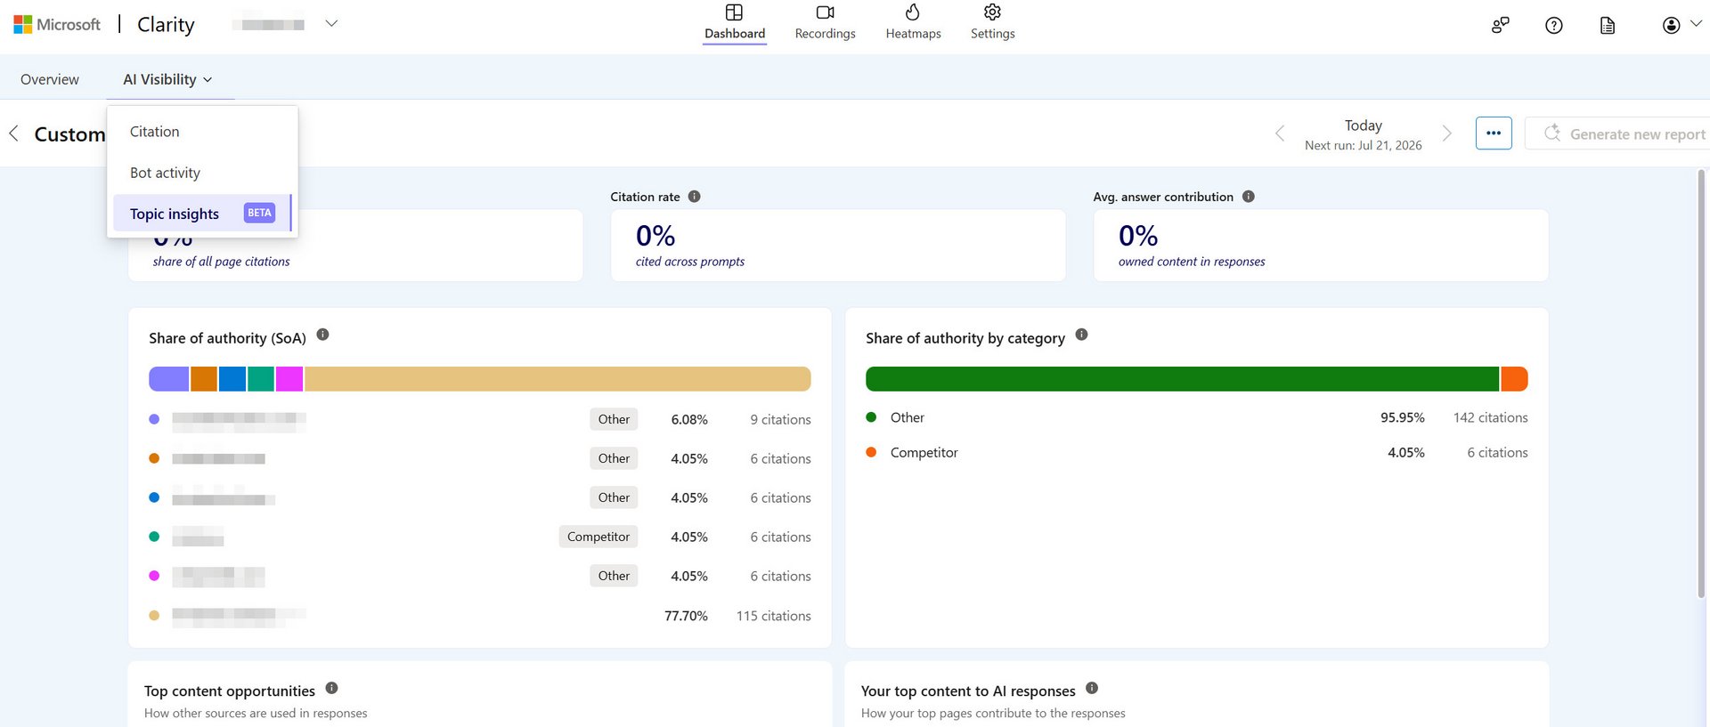Viewport: 1710px width, 727px height.
Task: Click the 95.95% category share value
Action: (1403, 417)
